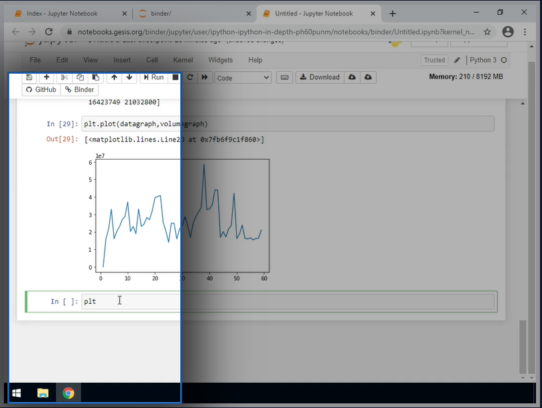Open a new browser tab
Viewport: 542px width, 408px height.
pyautogui.click(x=392, y=13)
